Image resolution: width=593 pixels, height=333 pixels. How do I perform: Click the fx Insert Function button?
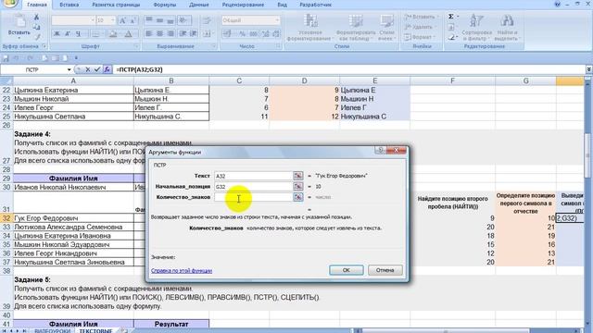[x=107, y=70]
